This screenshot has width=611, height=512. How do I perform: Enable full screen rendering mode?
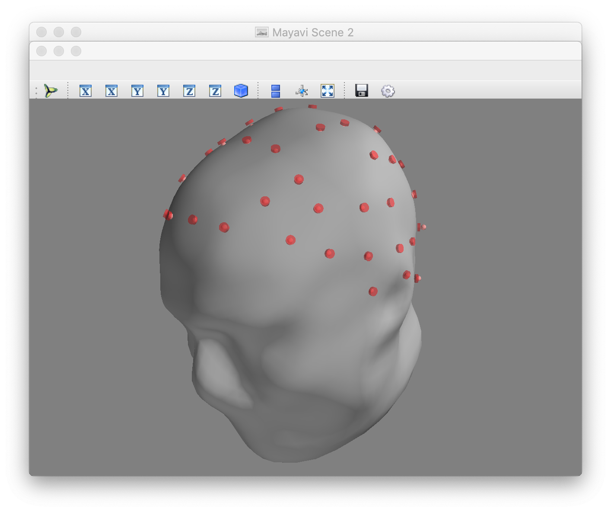coord(328,91)
